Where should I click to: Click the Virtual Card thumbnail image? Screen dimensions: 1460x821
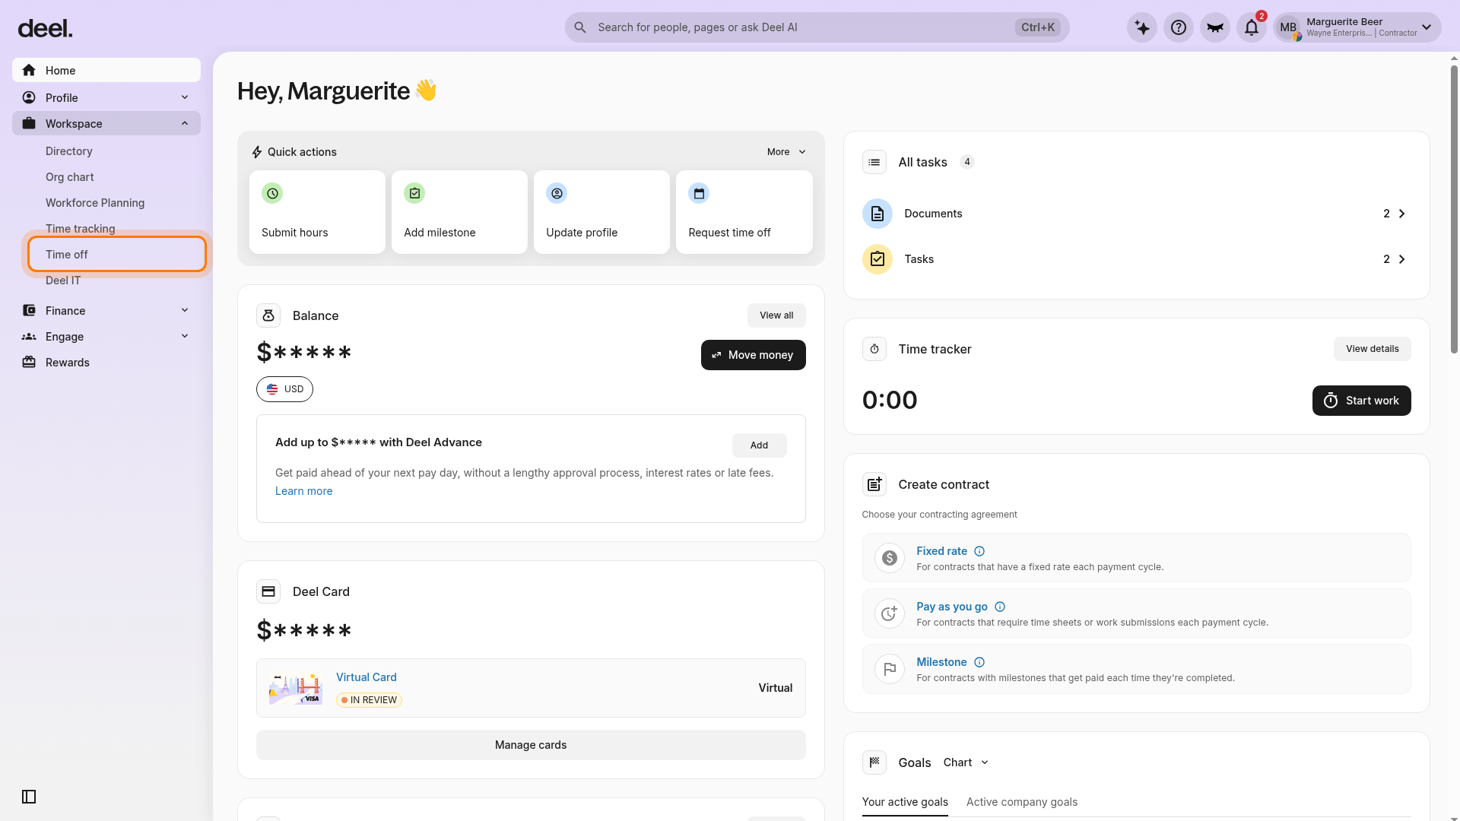point(296,688)
